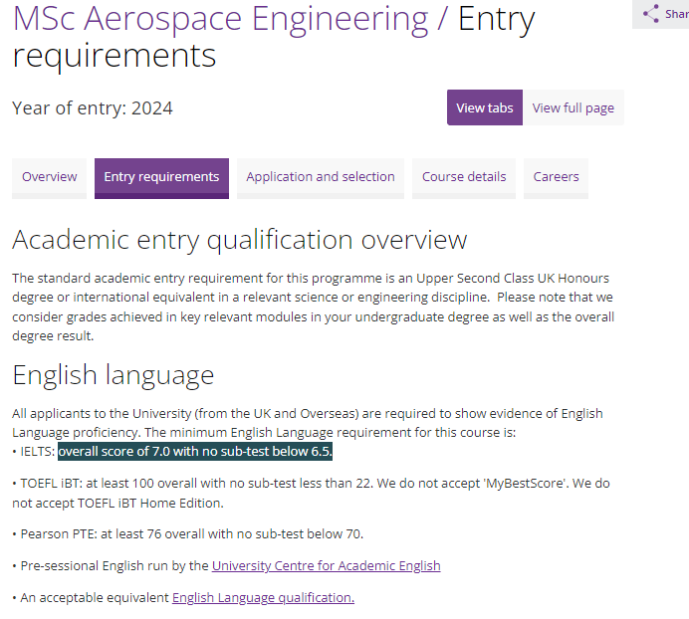
Task: Open the English Language qualification link
Action: coord(263,598)
